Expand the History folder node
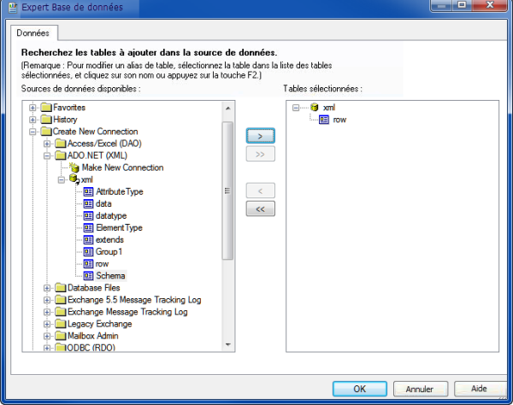Screen dimensions: 513x405 pyautogui.click(x=33, y=120)
